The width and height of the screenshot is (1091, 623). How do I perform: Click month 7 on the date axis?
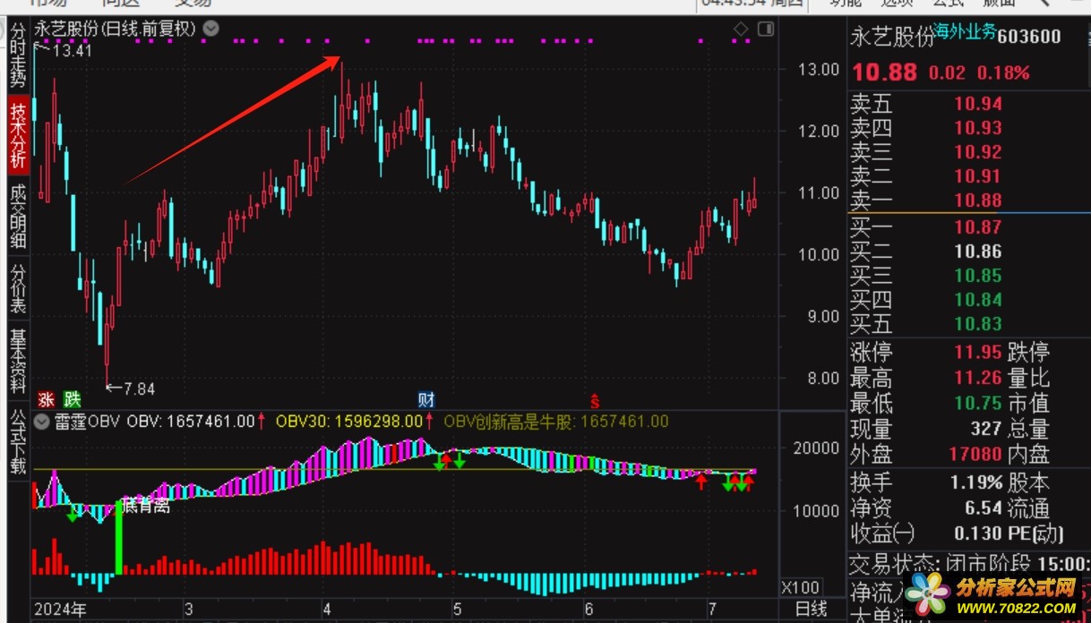pyautogui.click(x=714, y=610)
